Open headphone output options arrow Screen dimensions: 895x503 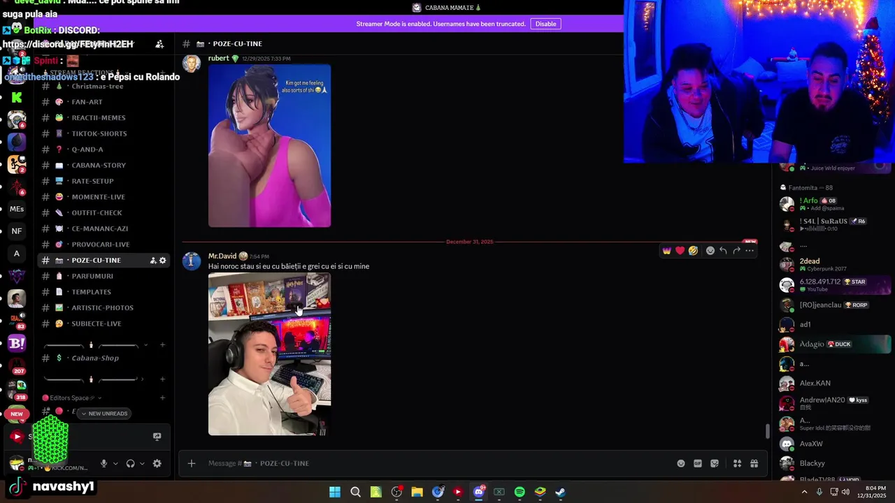tap(142, 463)
